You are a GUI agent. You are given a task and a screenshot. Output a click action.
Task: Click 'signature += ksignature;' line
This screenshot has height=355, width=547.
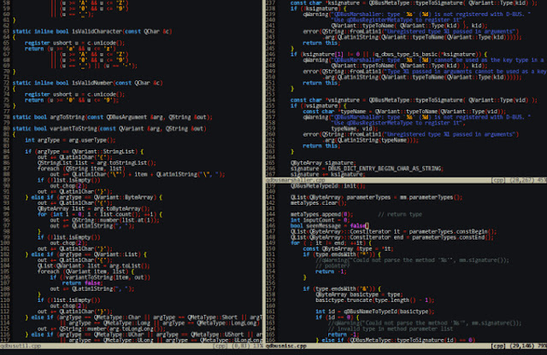coord(326,174)
